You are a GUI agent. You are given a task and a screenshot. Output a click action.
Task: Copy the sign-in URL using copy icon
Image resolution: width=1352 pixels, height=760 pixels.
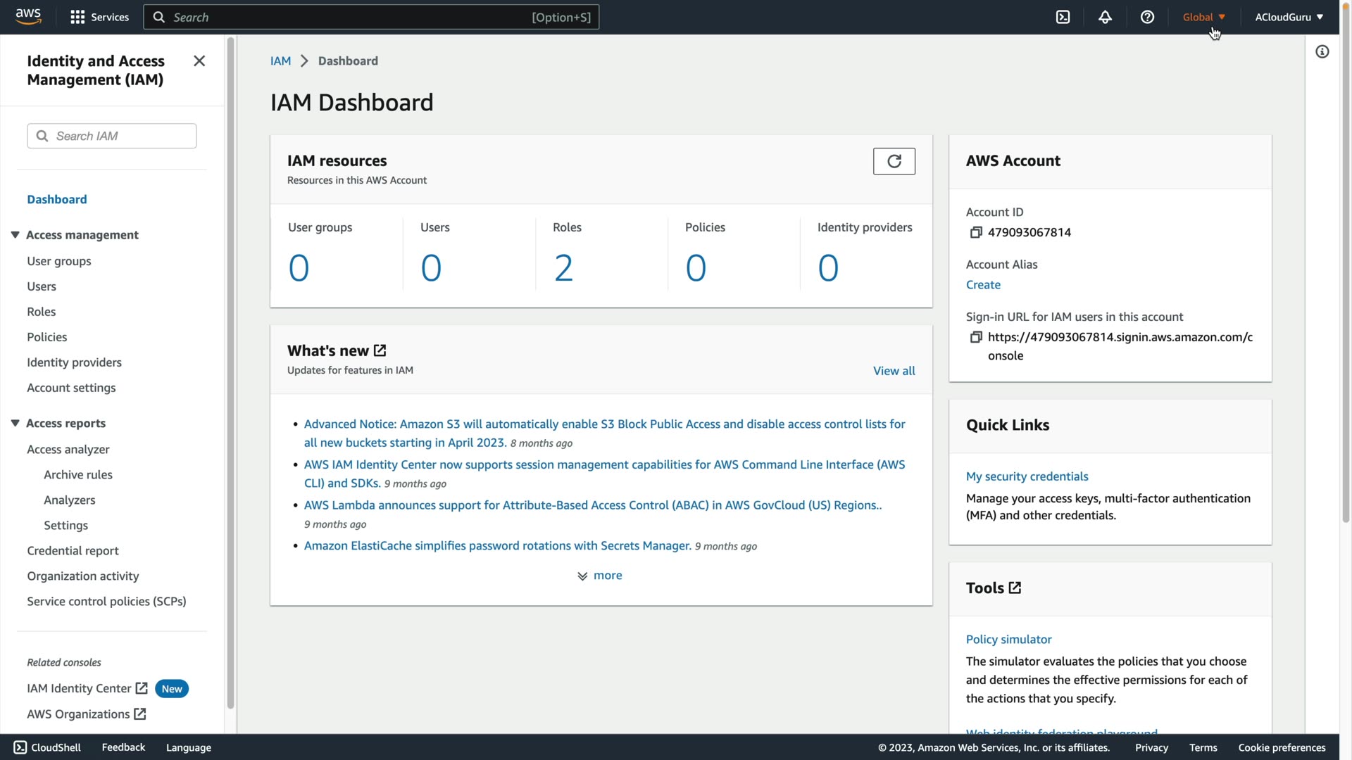(x=975, y=337)
